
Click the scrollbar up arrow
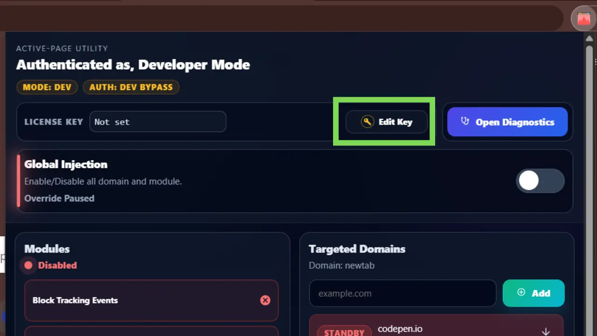(590, 39)
